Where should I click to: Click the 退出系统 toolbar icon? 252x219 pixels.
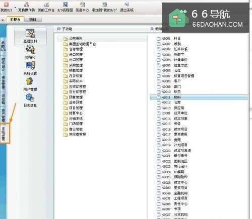click(127, 7)
